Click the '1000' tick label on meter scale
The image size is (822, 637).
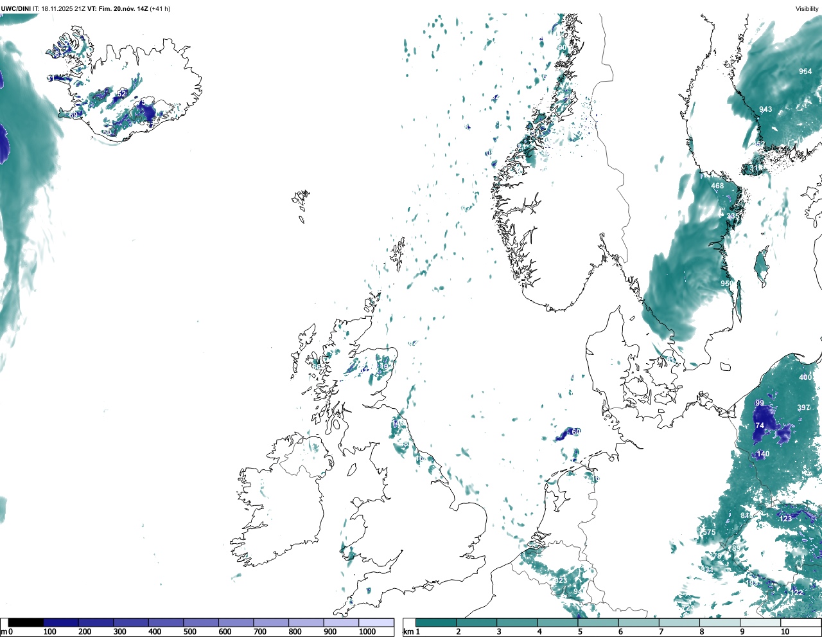367,632
